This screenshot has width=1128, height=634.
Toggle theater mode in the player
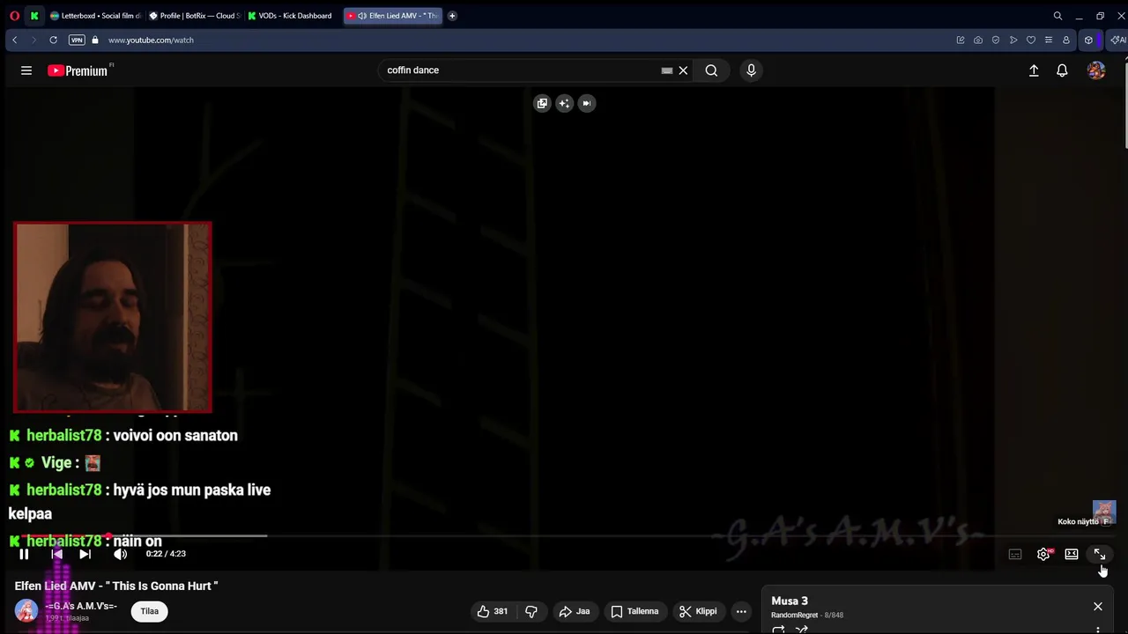1072,554
